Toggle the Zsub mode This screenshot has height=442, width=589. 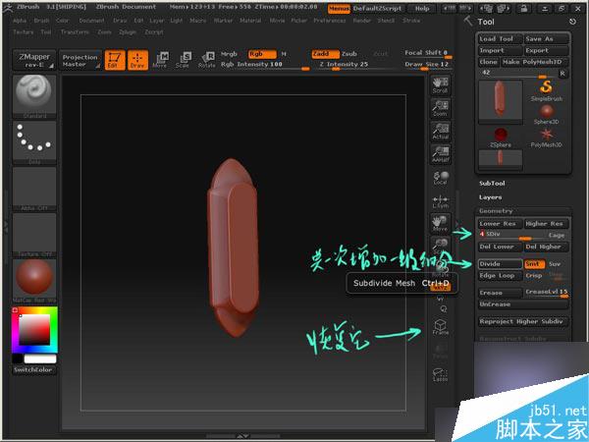click(x=348, y=54)
